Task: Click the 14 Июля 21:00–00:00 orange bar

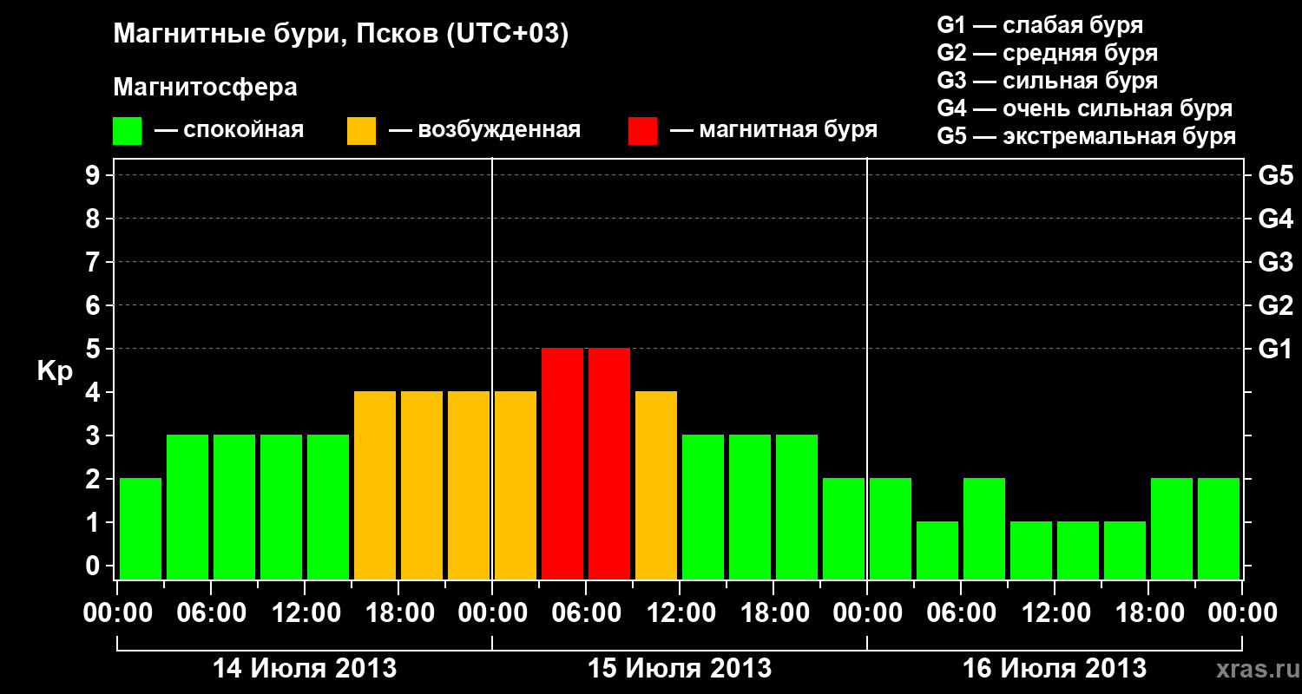Action: 469,485
